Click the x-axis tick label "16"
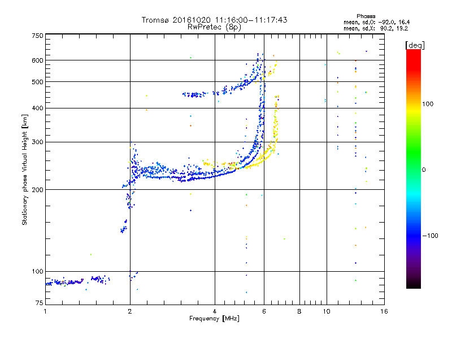This screenshot has height=339, width=452. tap(384, 311)
